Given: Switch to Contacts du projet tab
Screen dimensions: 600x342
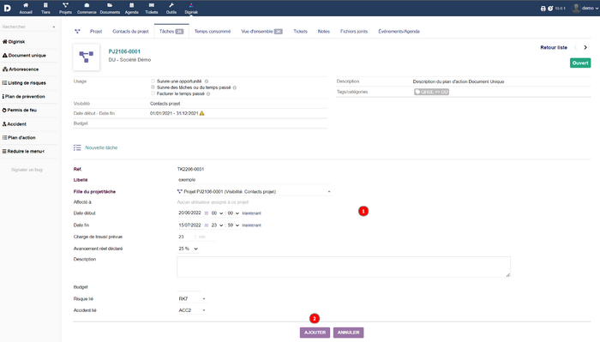Looking at the screenshot, I should [x=130, y=32].
